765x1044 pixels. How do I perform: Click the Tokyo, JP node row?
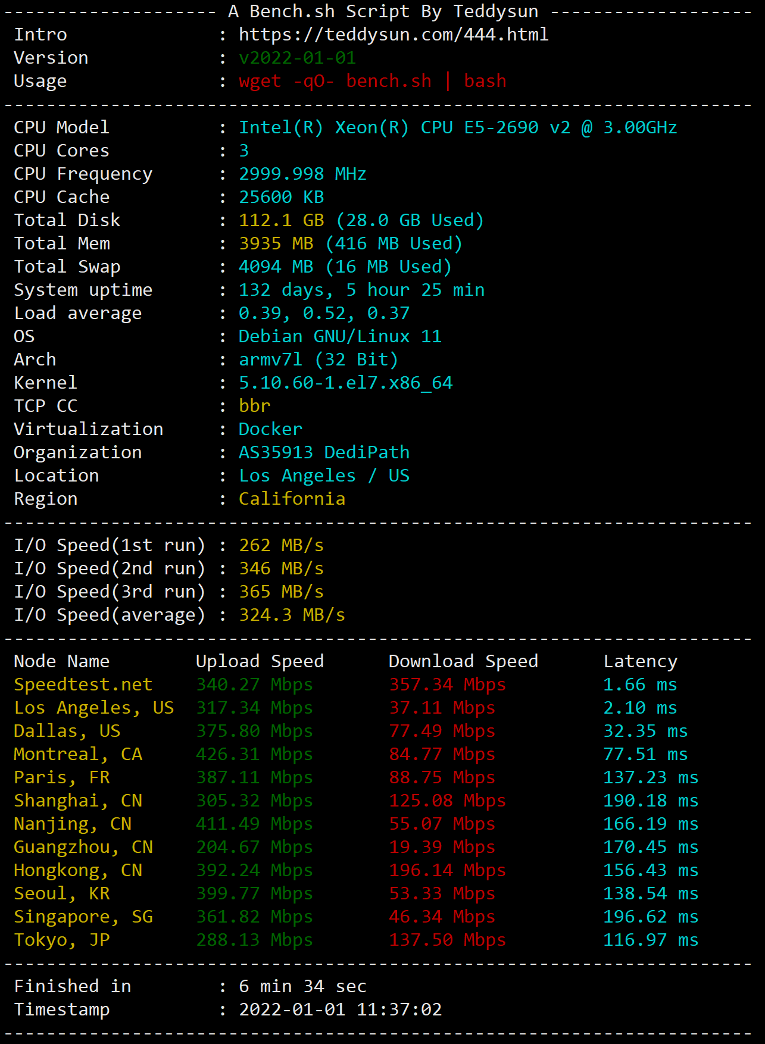tap(356, 940)
